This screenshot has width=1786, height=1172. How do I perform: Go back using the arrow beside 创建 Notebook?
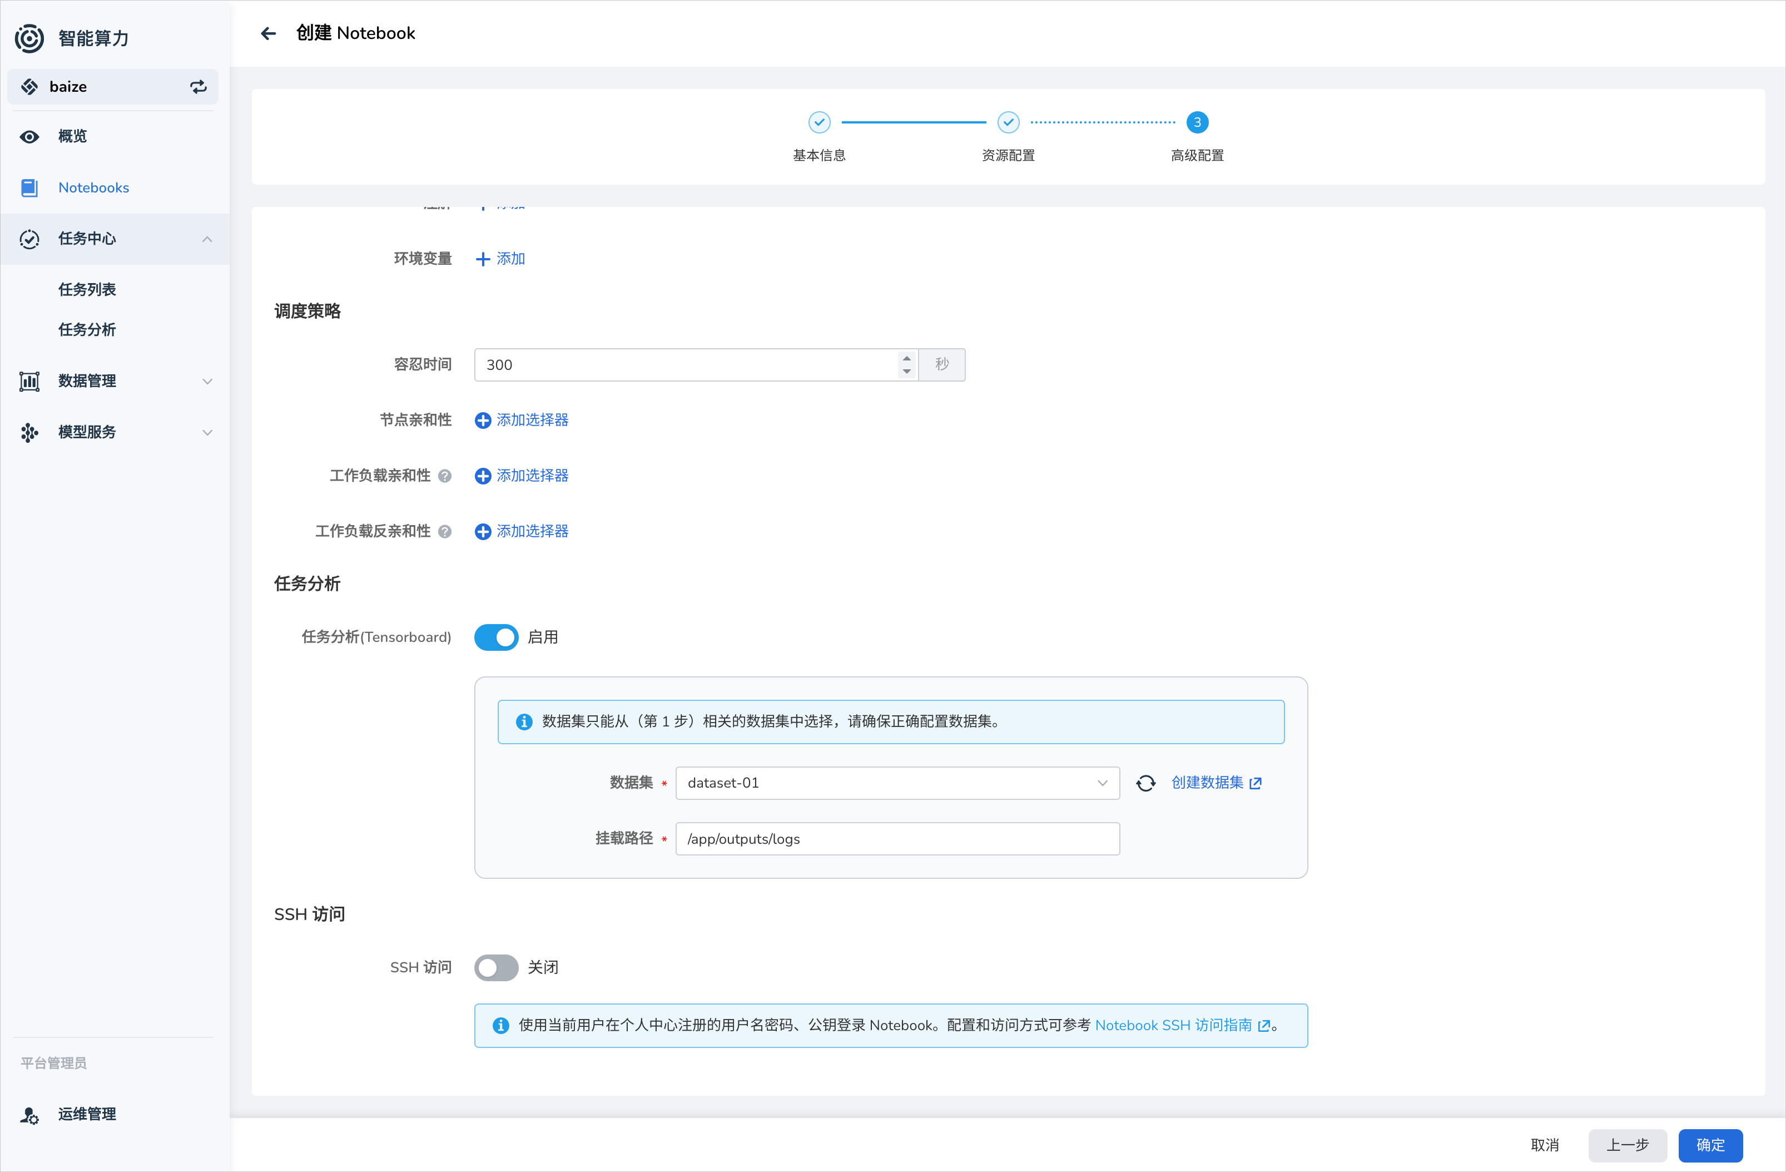(x=268, y=33)
